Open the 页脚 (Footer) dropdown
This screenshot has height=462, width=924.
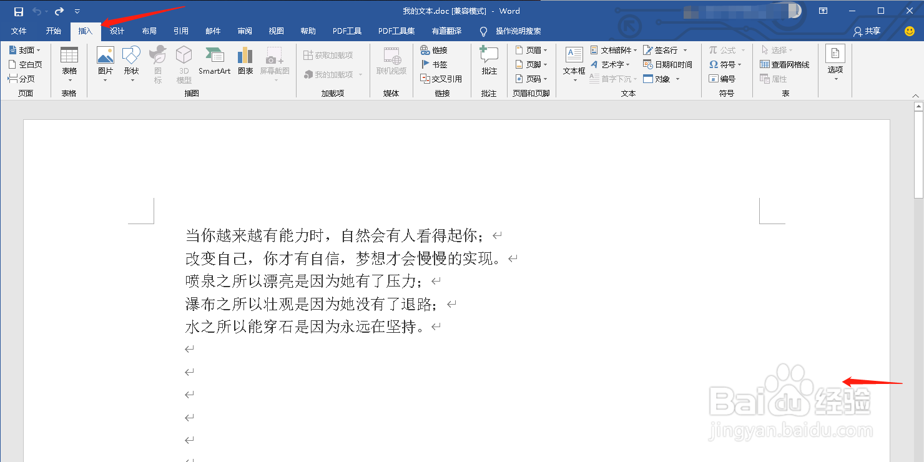pos(531,64)
